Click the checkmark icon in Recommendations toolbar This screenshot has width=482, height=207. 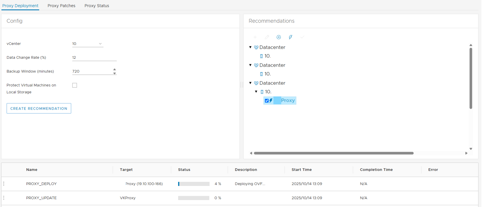302,37
